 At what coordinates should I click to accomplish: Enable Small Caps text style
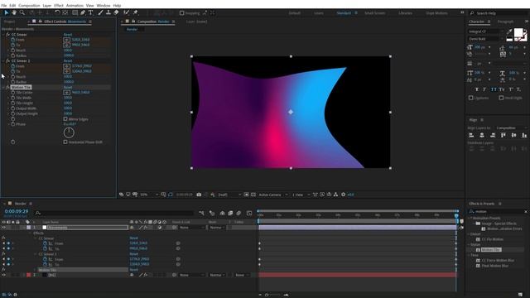click(502, 89)
